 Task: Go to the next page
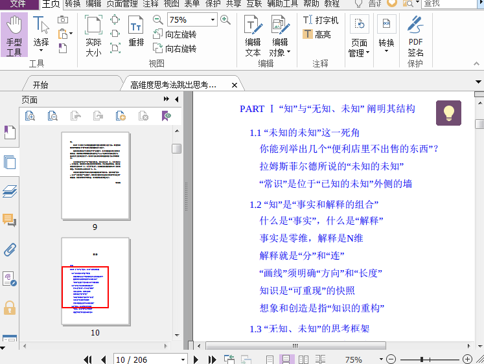click(x=196, y=359)
